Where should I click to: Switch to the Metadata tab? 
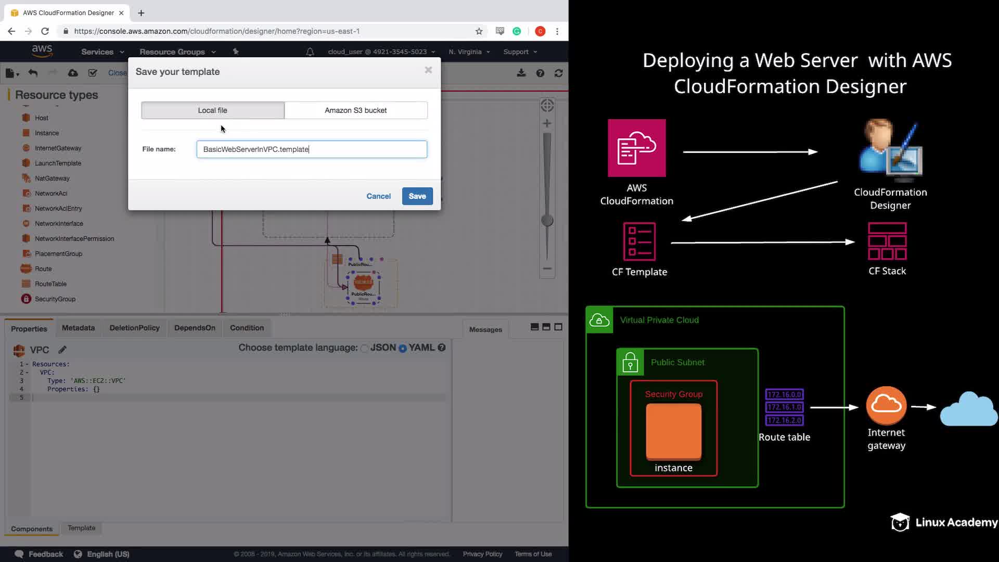pos(78,328)
